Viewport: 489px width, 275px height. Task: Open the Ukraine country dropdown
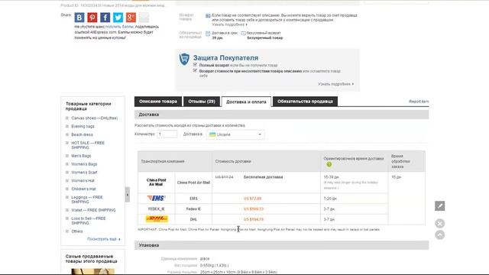pyautogui.click(x=235, y=134)
